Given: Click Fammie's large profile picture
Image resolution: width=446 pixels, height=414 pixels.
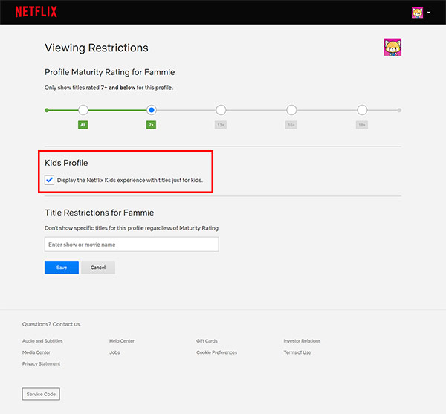Looking at the screenshot, I should pos(392,48).
